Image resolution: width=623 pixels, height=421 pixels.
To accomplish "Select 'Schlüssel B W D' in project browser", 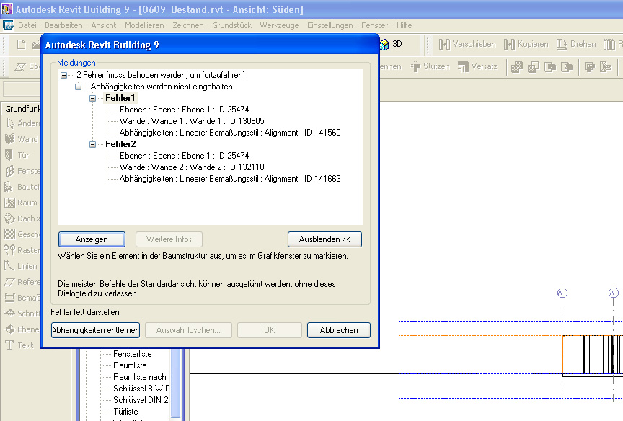I will pos(141,389).
